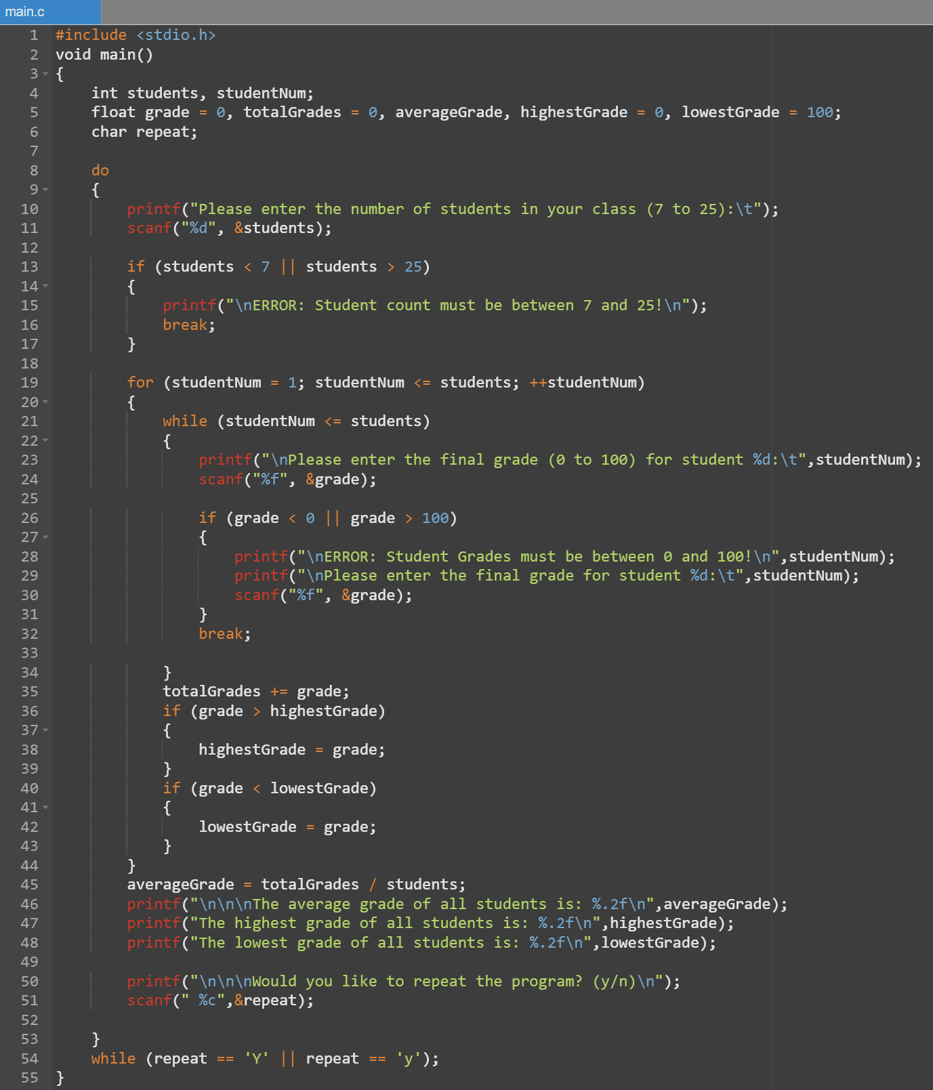Click the #include directive text
The image size is (933, 1090).
click(x=91, y=35)
